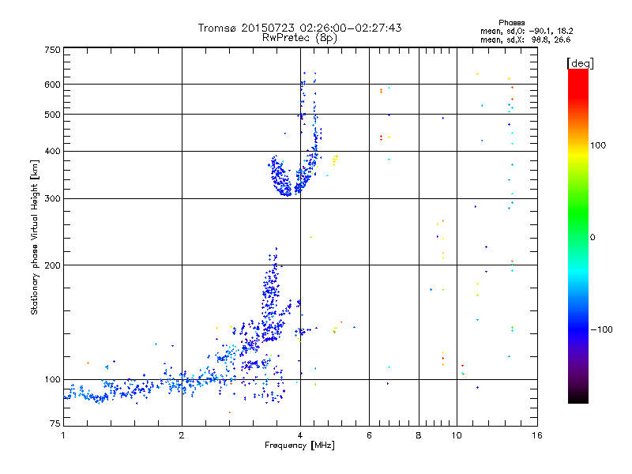Viewport: 632px width, 474px height.
Task: Click the 'Phases' header label
Action: coord(511,23)
